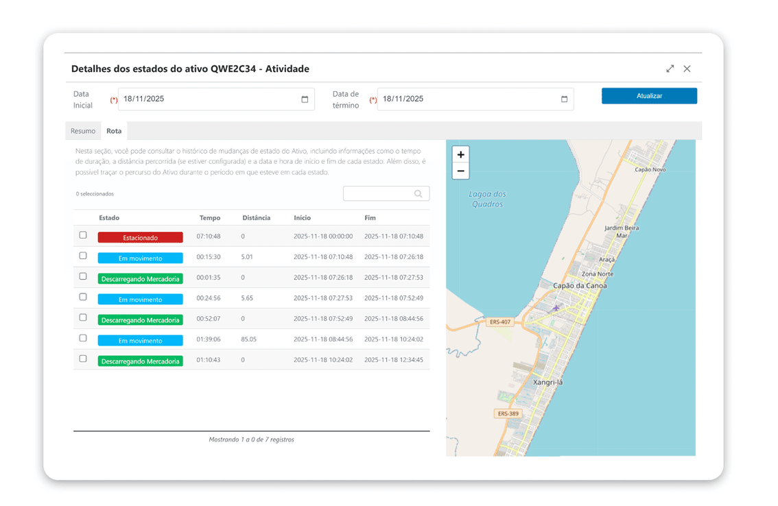Check the Estacionado row checkbox
The height and width of the screenshot is (506, 778).
pos(83,235)
